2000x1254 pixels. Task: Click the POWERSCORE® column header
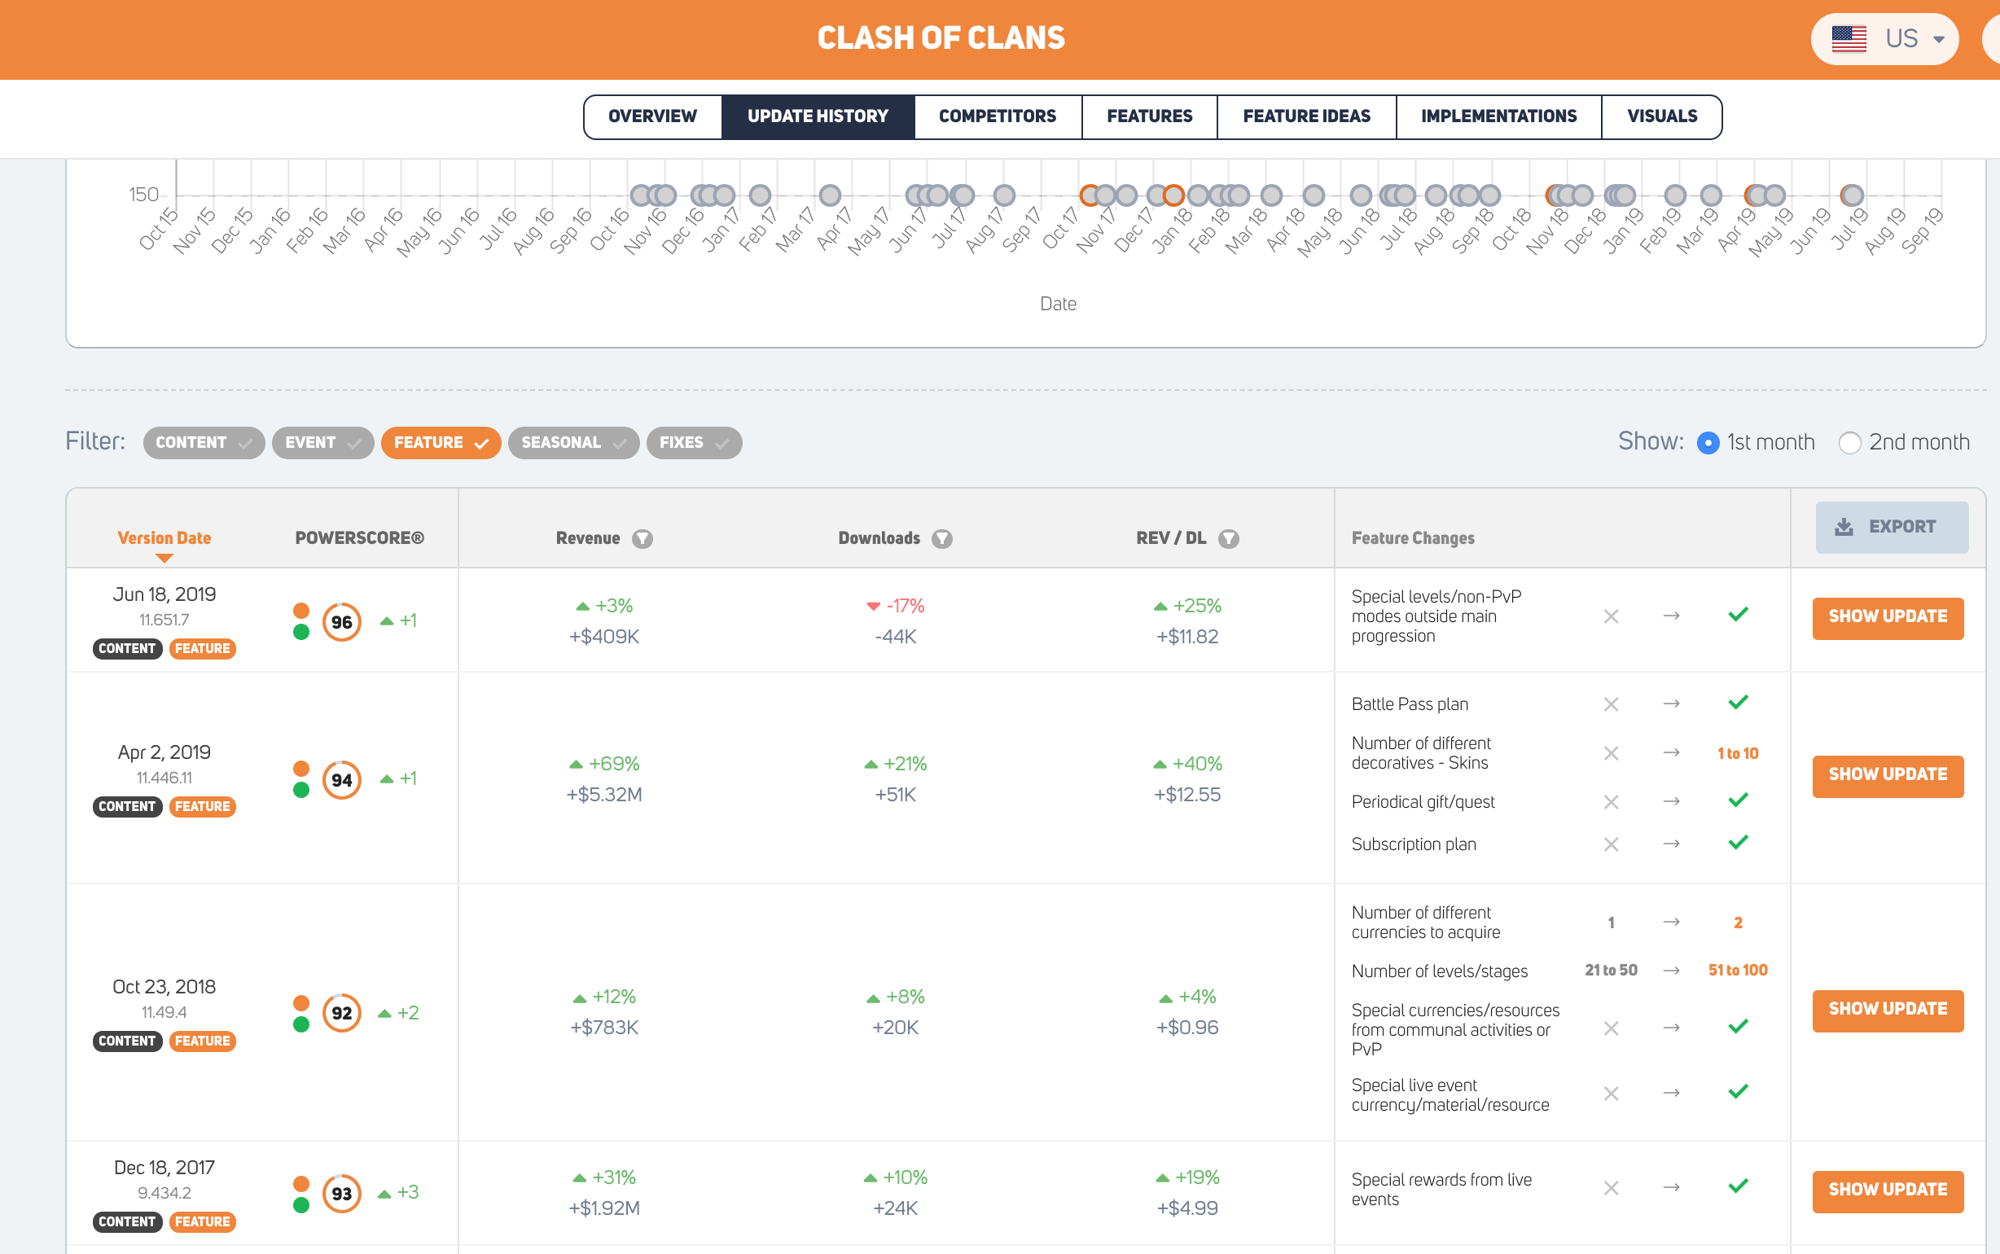(359, 538)
